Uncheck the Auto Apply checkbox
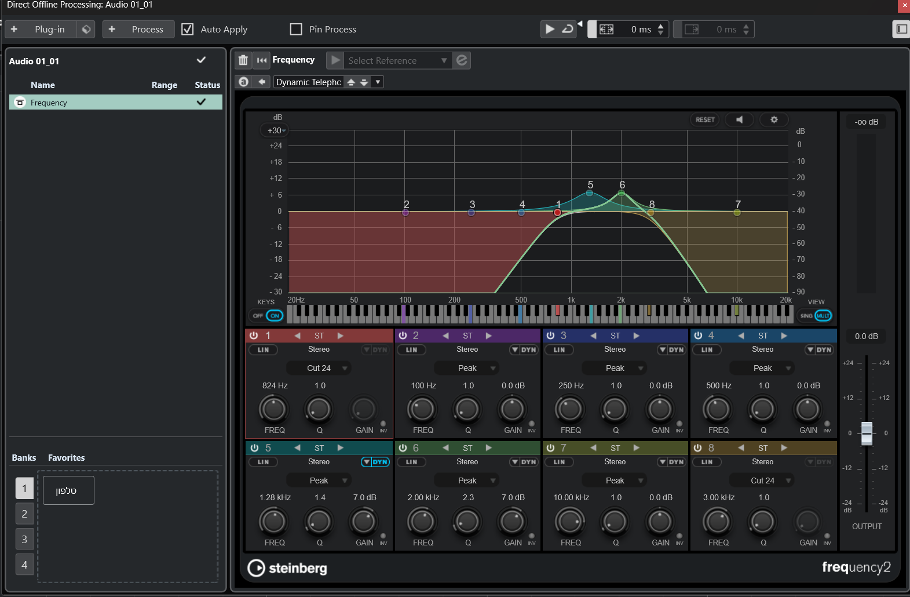Screen dimensions: 910x597 click(x=188, y=29)
